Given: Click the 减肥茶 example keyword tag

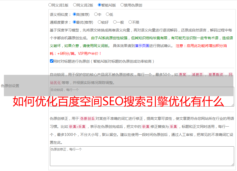Looking at the screenshot, I should point(197,75).
